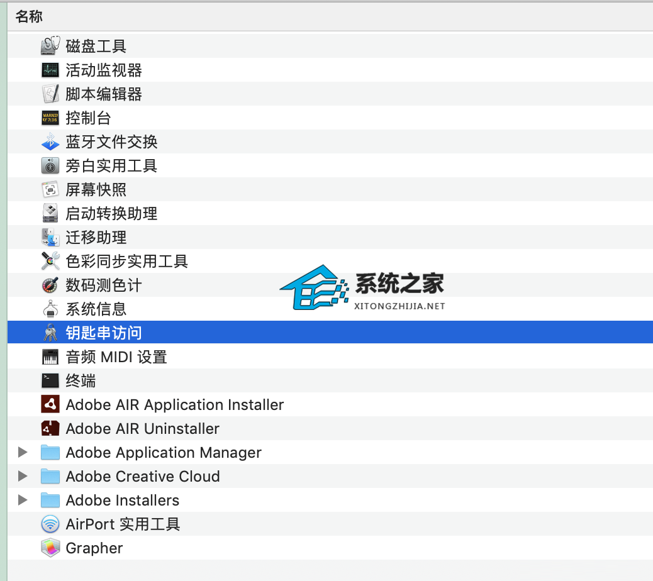
Task: Click the Activity Monitor (活动监视器) icon
Action: 50,70
